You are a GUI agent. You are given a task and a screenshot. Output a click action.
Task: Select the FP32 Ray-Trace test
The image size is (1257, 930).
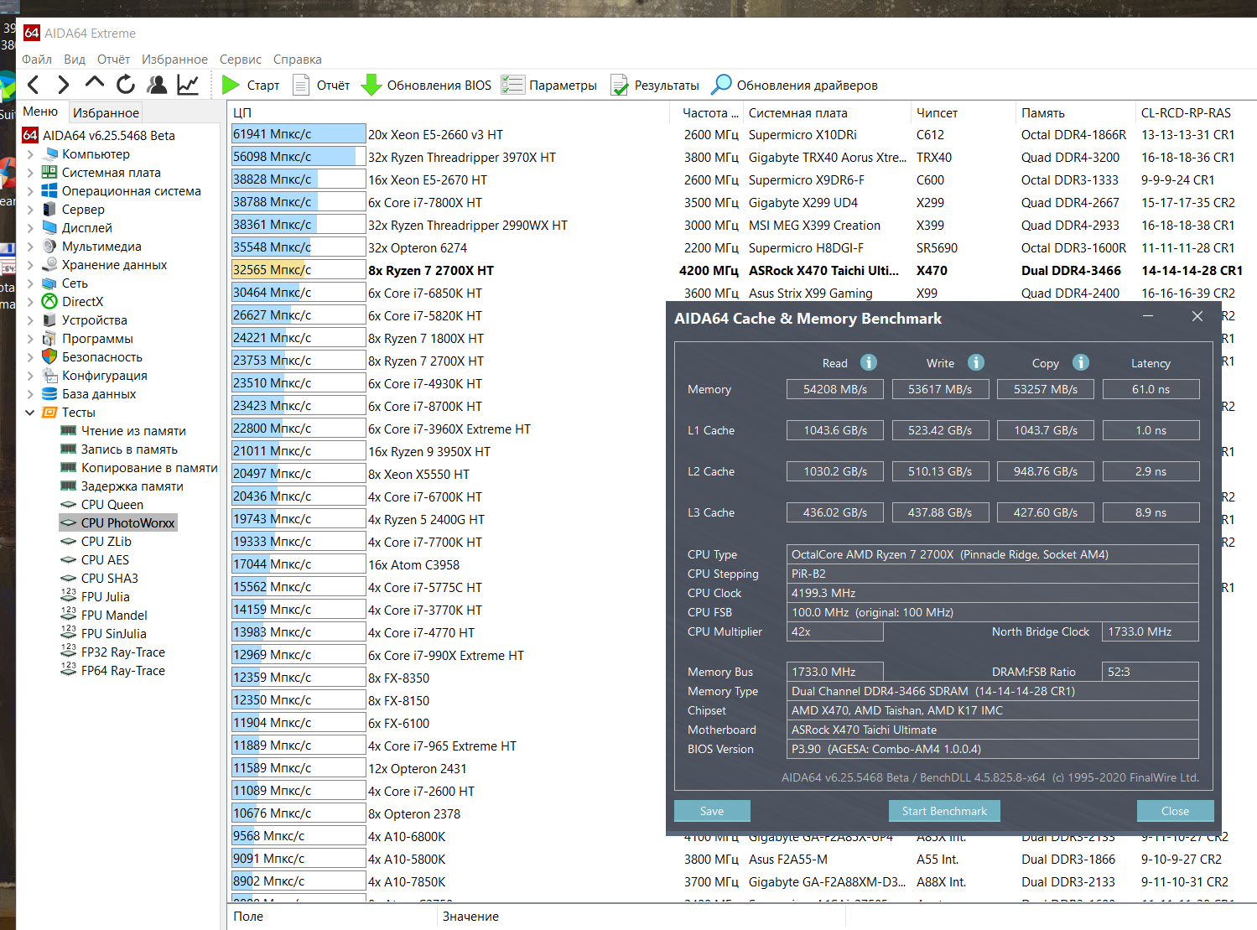tap(123, 652)
